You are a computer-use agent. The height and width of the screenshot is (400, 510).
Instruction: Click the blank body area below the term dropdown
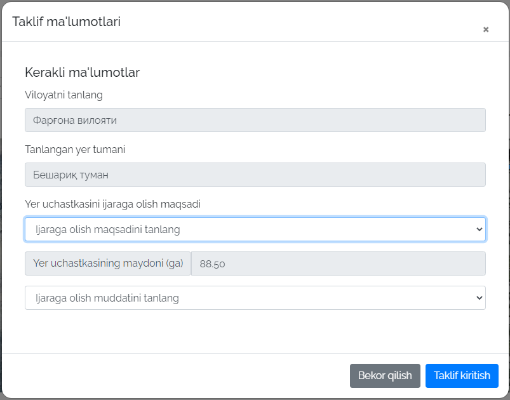(254, 331)
